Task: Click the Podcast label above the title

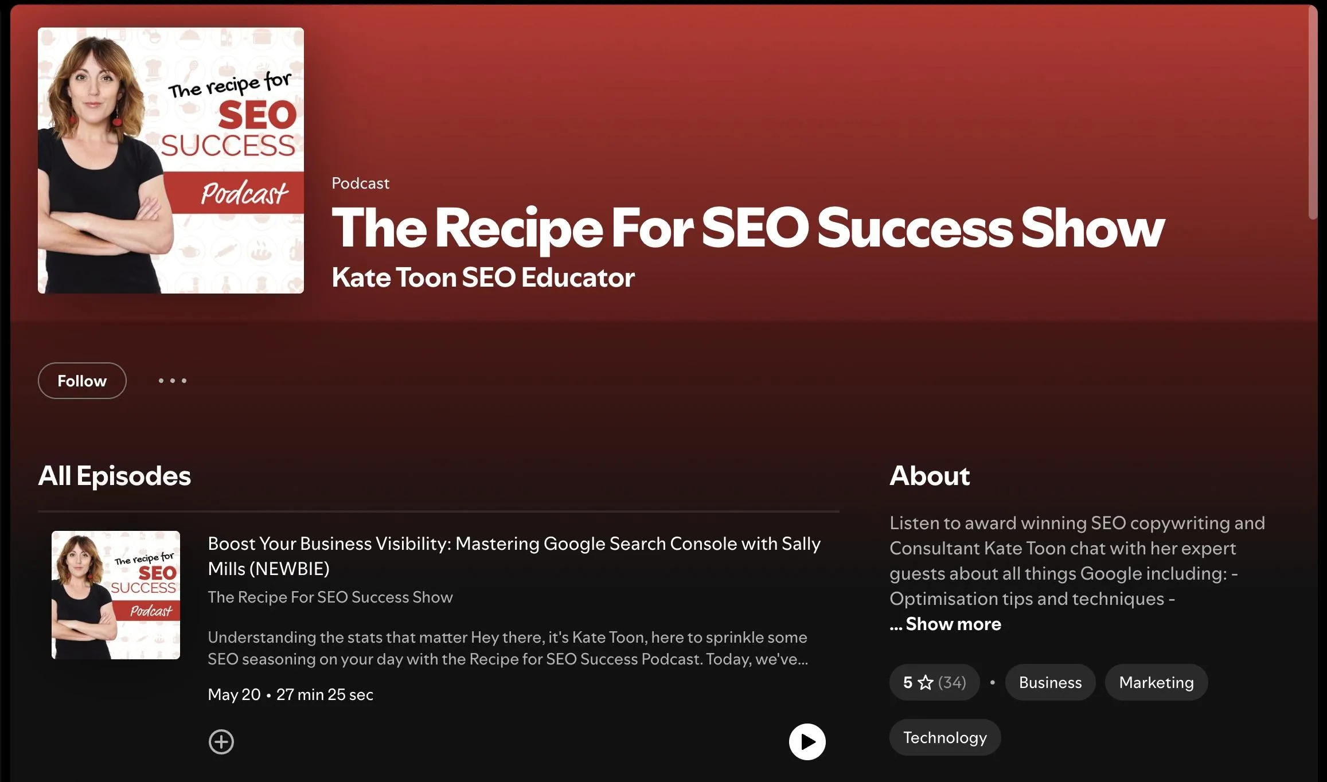Action: [x=360, y=183]
